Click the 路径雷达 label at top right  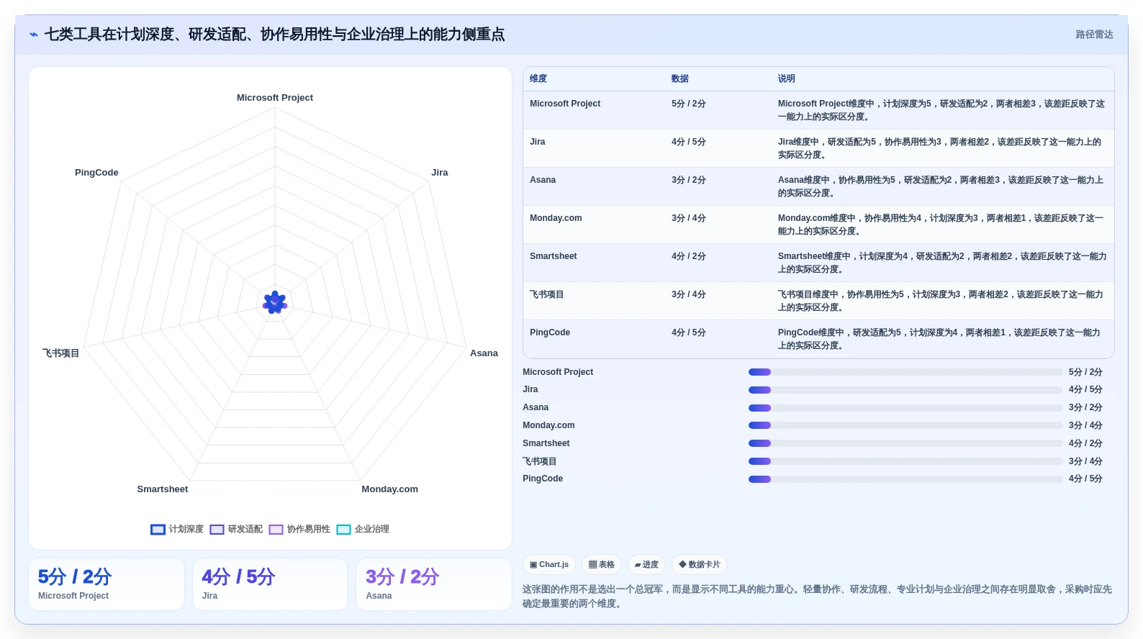click(x=1094, y=35)
